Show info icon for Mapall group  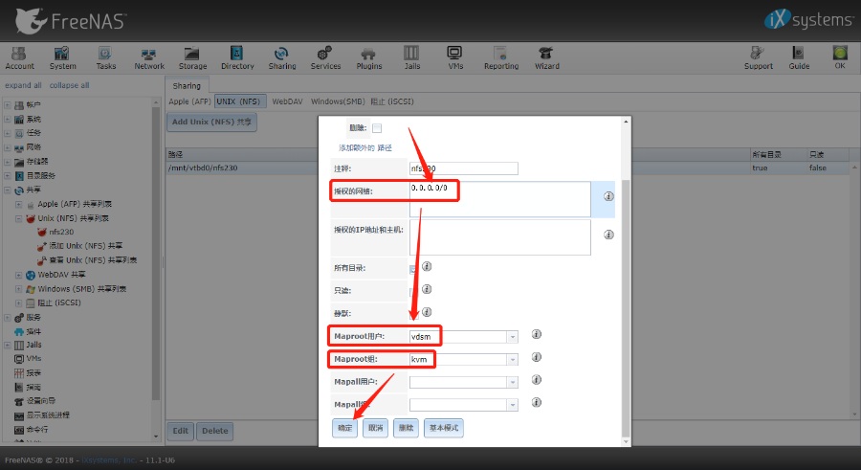pos(537,402)
